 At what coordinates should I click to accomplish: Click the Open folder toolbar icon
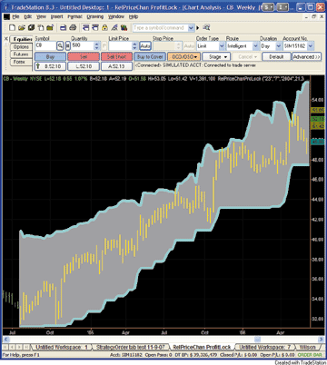pyautogui.click(x=22, y=28)
